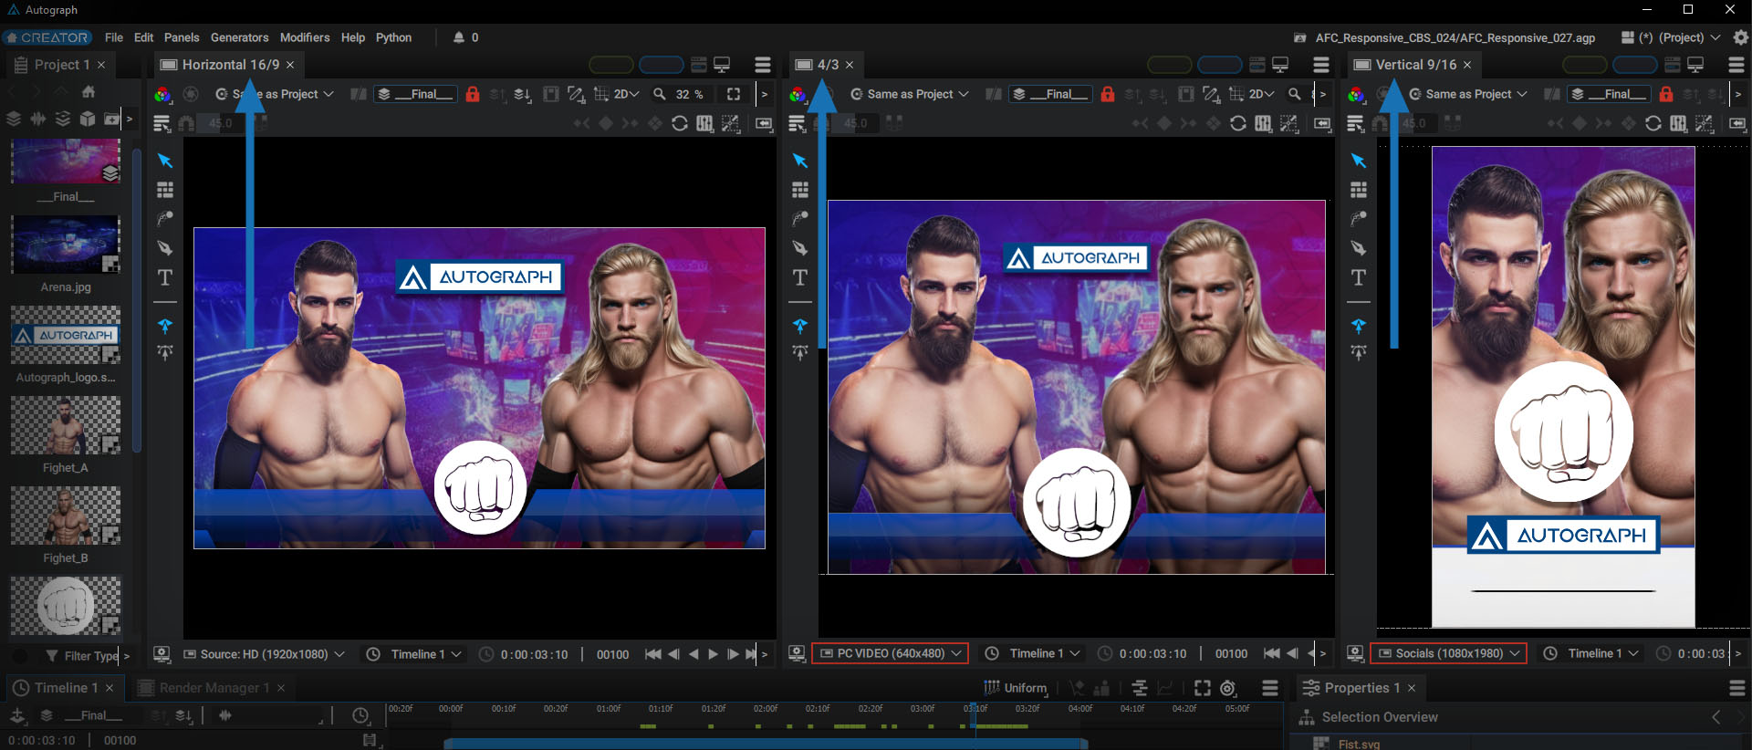Screen dimensions: 1752x750
Task: Toggle red lock in Vertical 9/16 viewer
Action: coord(1666,94)
